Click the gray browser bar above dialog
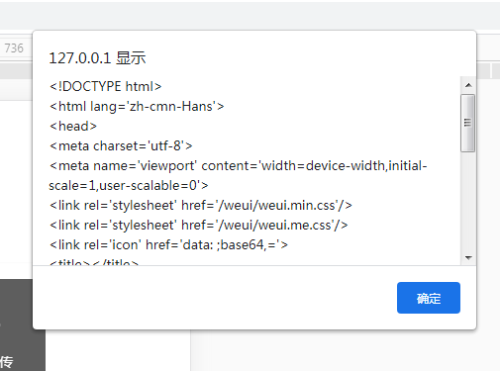 click(250, 15)
